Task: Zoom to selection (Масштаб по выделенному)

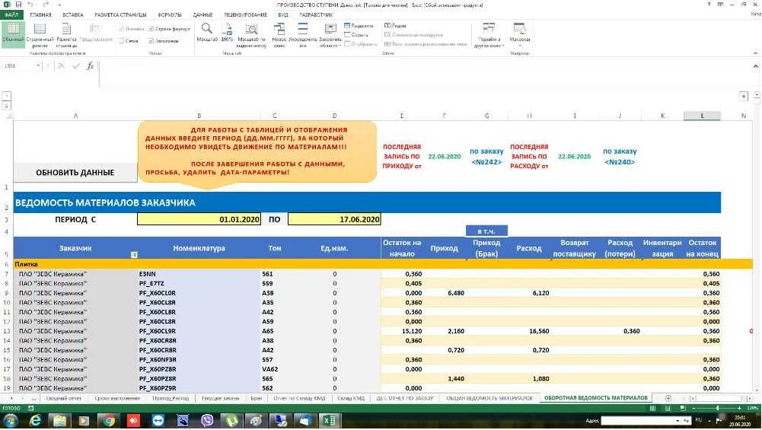Action: point(251,34)
